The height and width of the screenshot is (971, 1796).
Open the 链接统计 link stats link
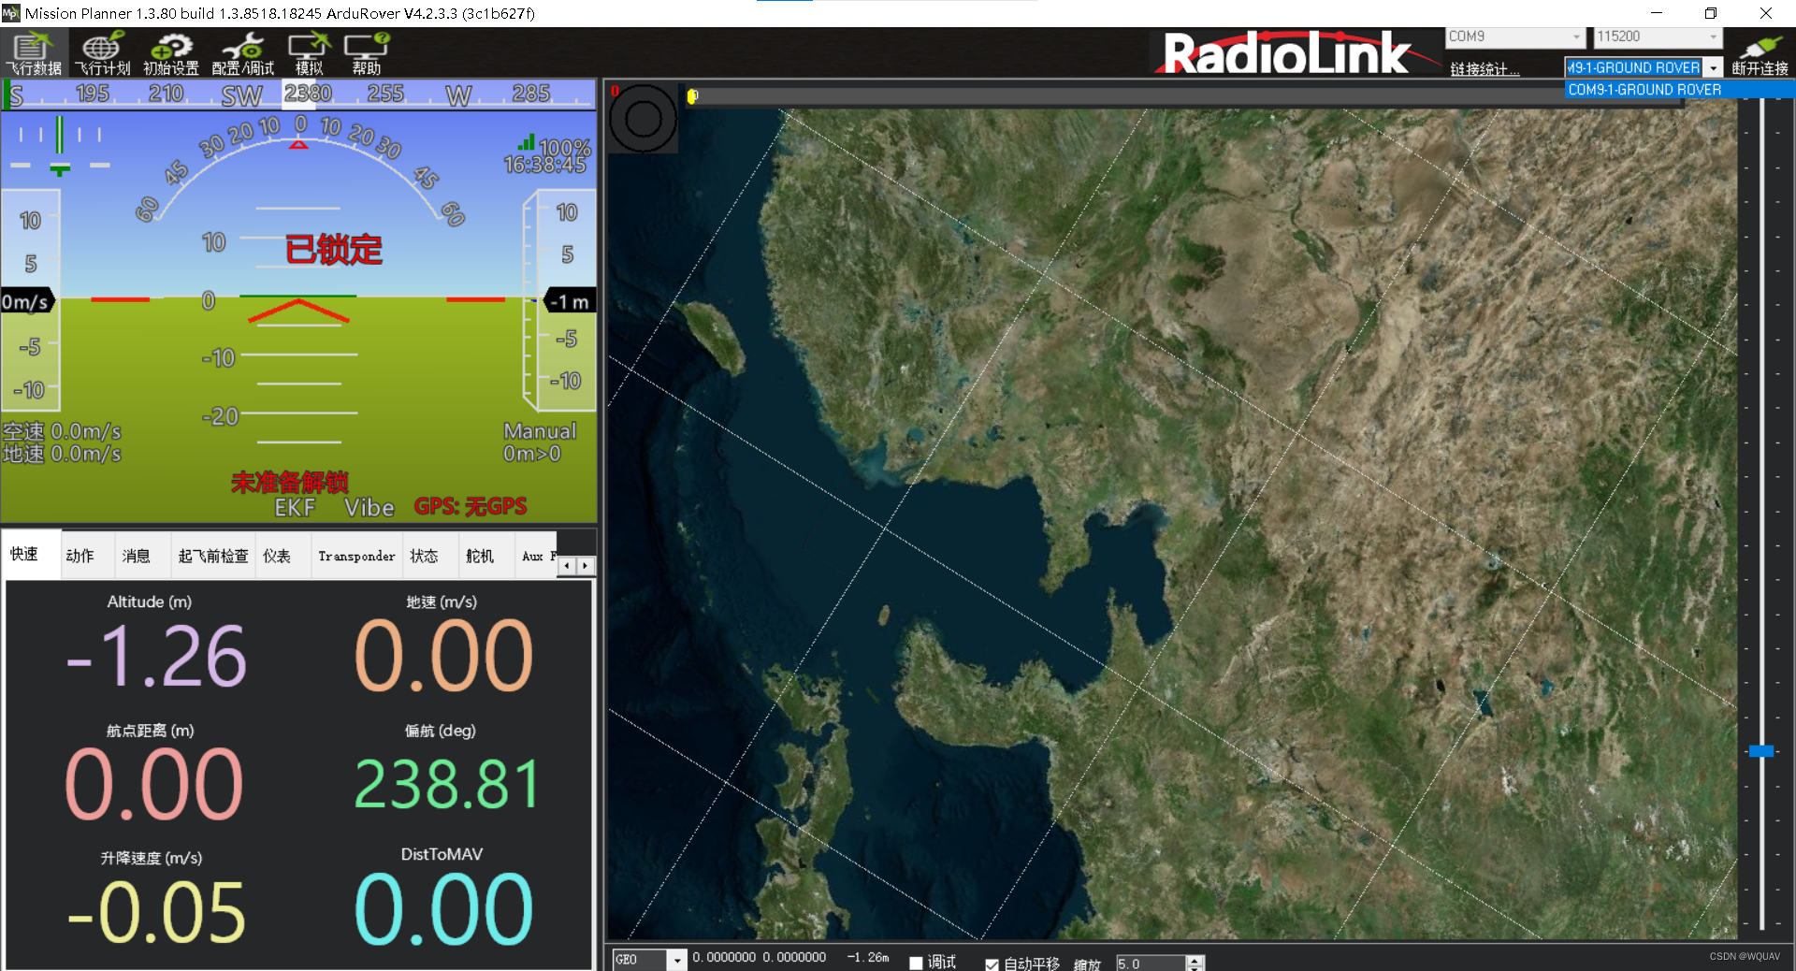(1485, 69)
